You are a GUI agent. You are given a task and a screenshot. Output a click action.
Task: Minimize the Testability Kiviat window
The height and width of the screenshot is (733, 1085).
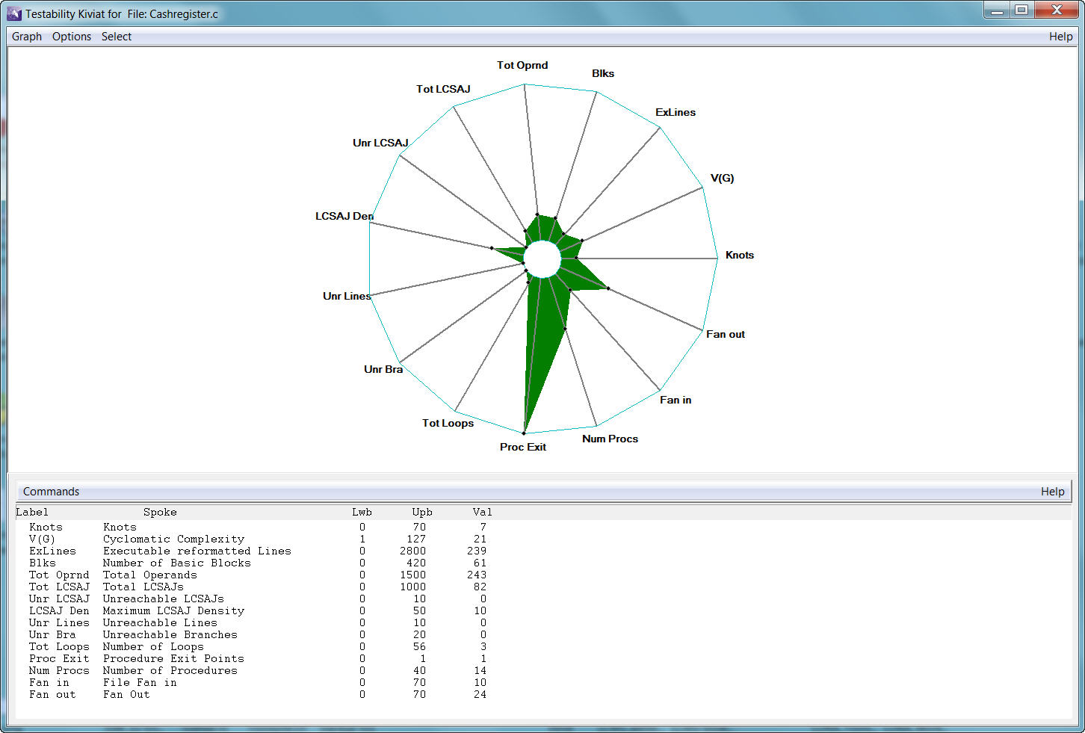pyautogui.click(x=996, y=10)
